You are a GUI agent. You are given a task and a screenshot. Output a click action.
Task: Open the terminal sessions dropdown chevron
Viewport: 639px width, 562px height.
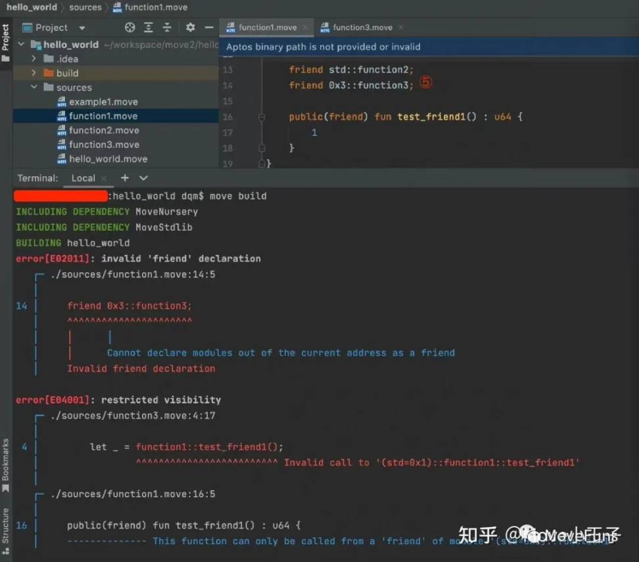click(x=143, y=178)
